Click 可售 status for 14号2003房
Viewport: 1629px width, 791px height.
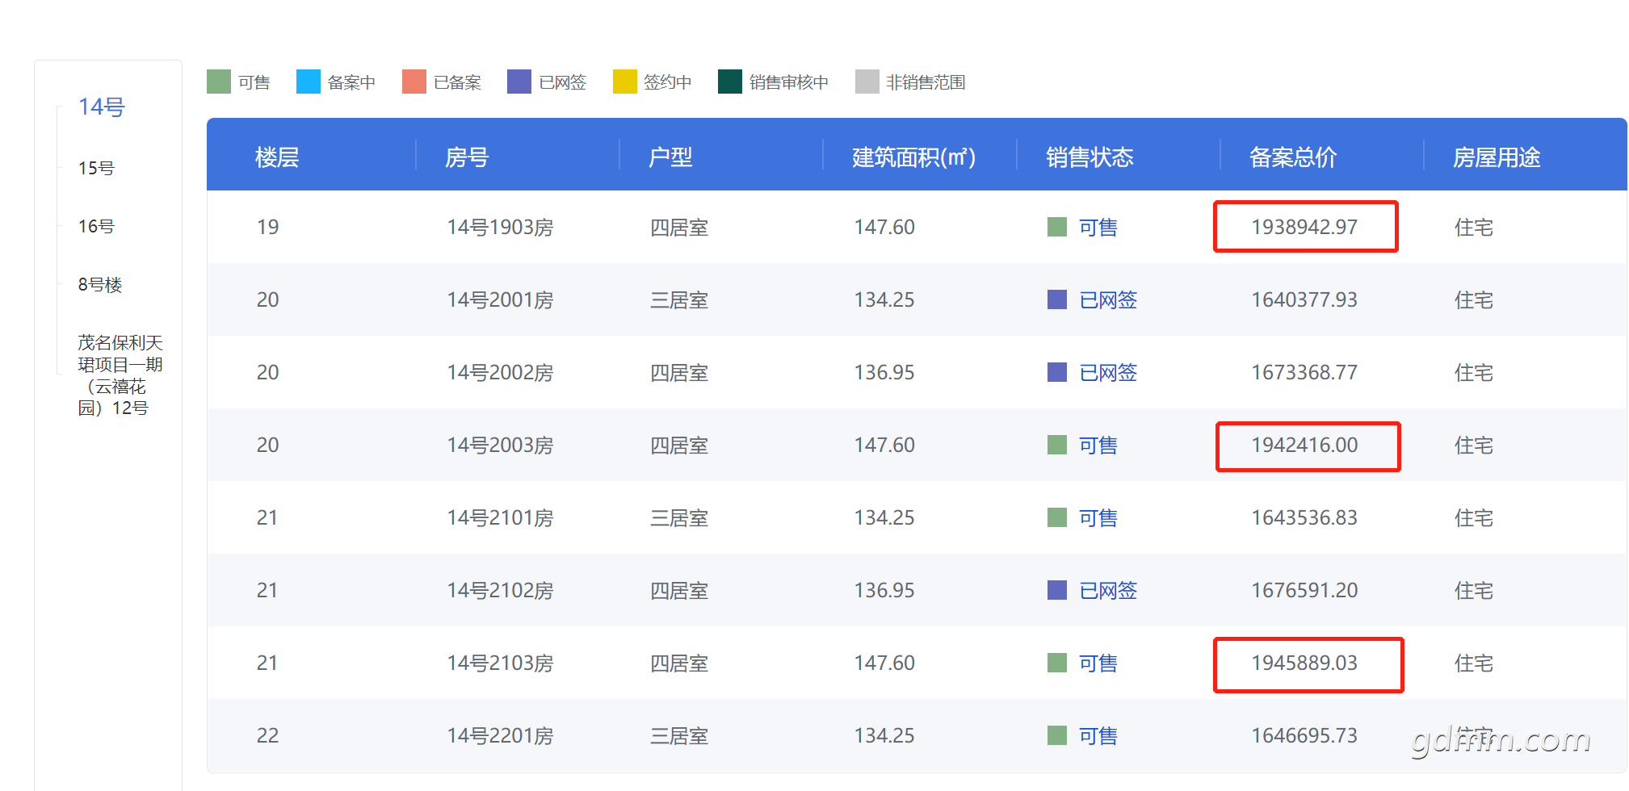pyautogui.click(x=1098, y=445)
